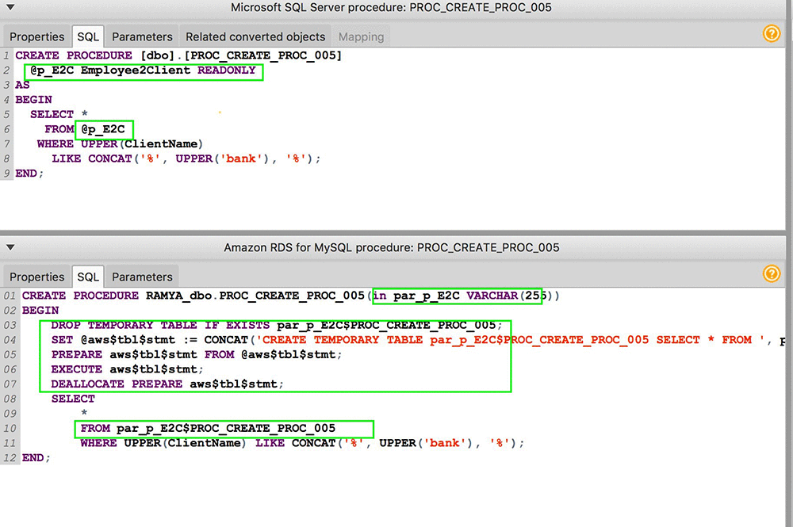Image resolution: width=793 pixels, height=527 pixels.
Task: Select the SQL tab in SQL Server panel
Action: (88, 36)
